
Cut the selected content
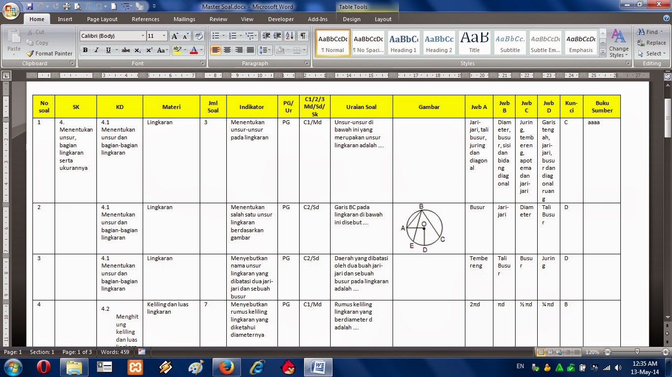coord(35,32)
